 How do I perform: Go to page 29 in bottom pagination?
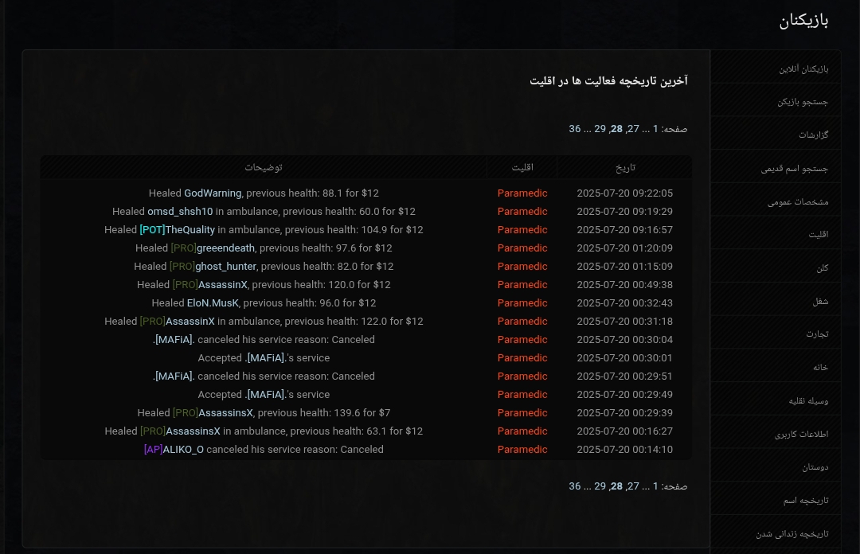(x=600, y=486)
